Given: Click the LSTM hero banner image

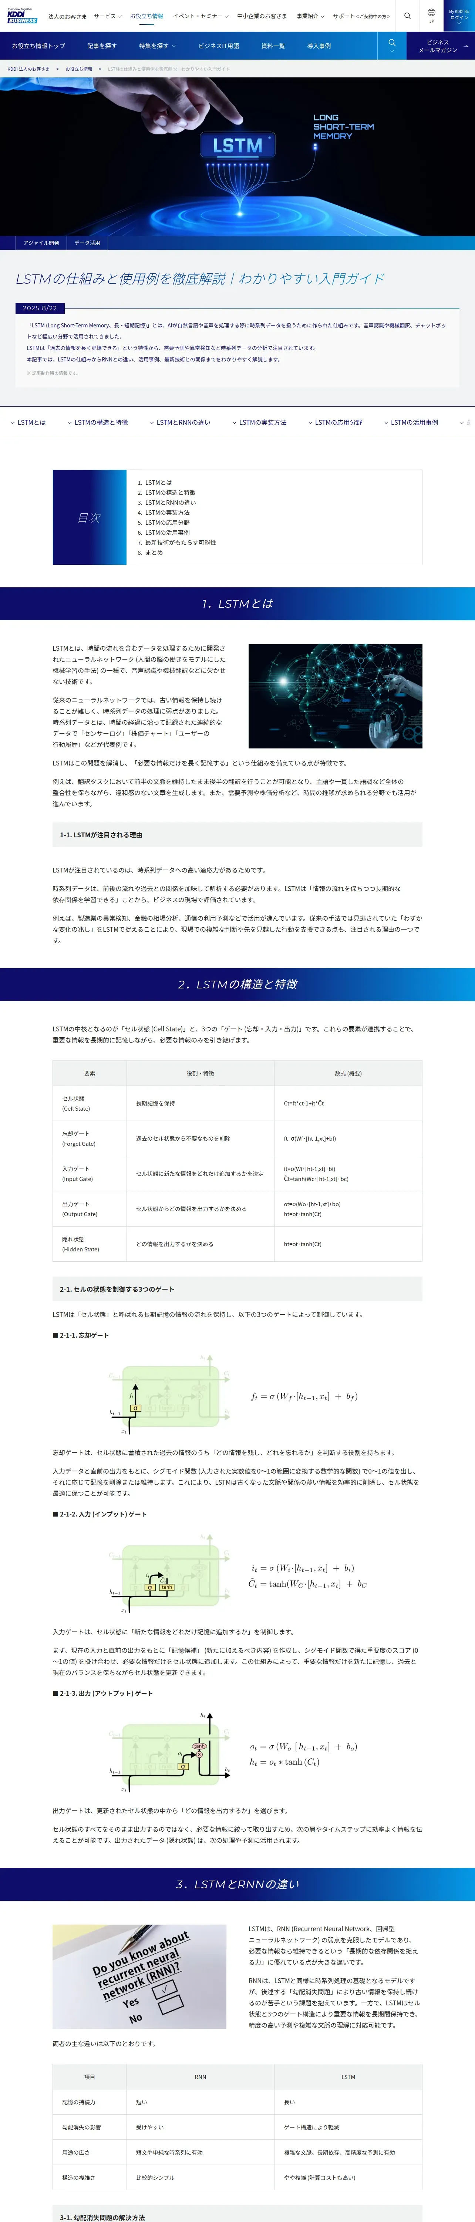Looking at the screenshot, I should click(237, 156).
